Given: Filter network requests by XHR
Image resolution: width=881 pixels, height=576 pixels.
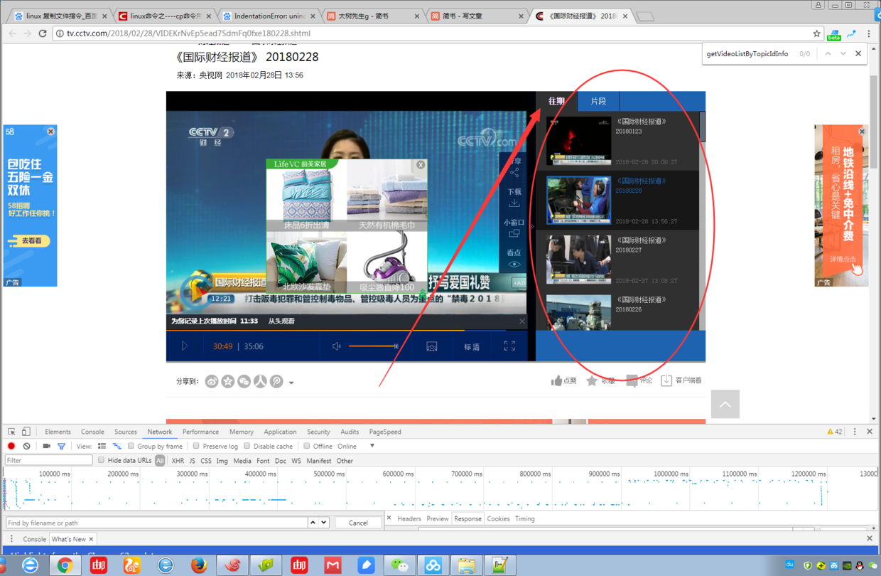Looking at the screenshot, I should (x=178, y=461).
